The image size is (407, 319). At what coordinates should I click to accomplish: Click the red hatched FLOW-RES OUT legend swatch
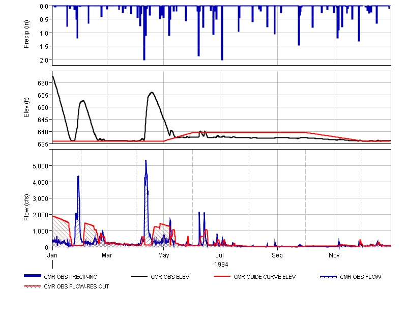point(33,286)
